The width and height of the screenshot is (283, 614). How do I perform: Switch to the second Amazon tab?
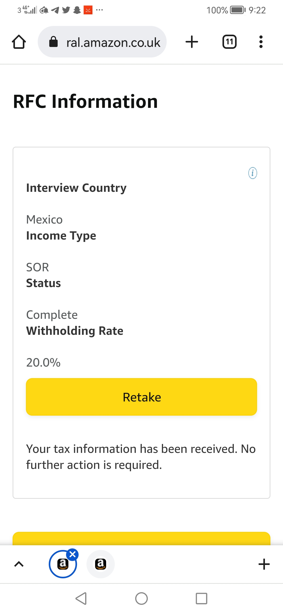(x=101, y=564)
